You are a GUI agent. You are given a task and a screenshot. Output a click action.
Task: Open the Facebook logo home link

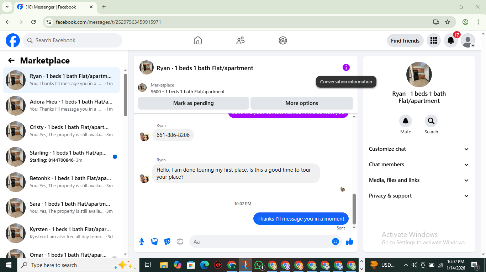pyautogui.click(x=13, y=40)
